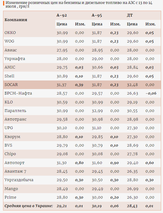Click БРСМ-Нафта diesel change value -0,06
The width and height of the screenshot is (163, 213).
coord(151,93)
